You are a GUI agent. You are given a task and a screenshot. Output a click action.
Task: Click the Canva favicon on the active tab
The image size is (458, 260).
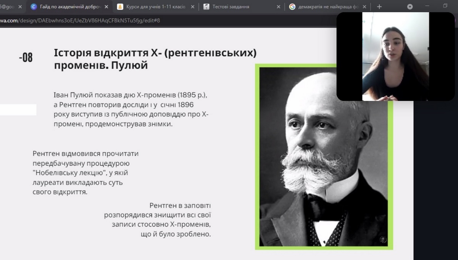[34, 7]
